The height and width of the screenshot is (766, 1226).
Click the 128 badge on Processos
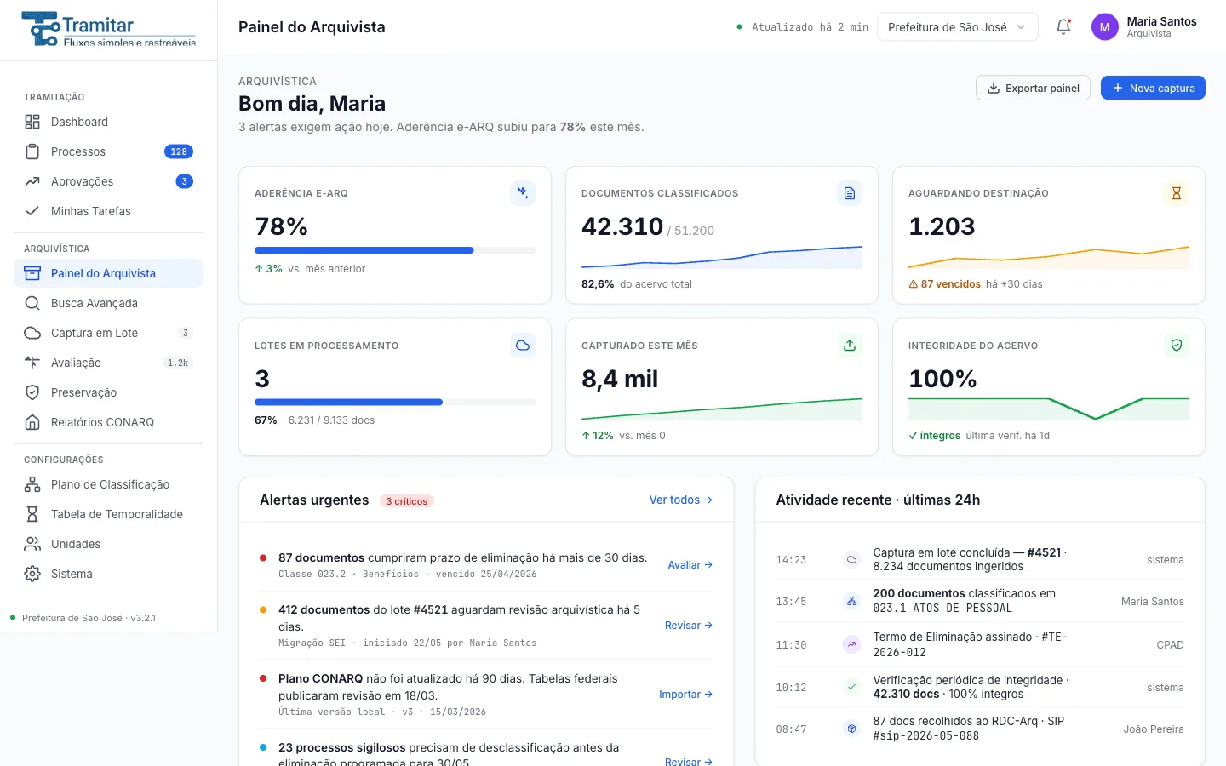[x=179, y=151]
